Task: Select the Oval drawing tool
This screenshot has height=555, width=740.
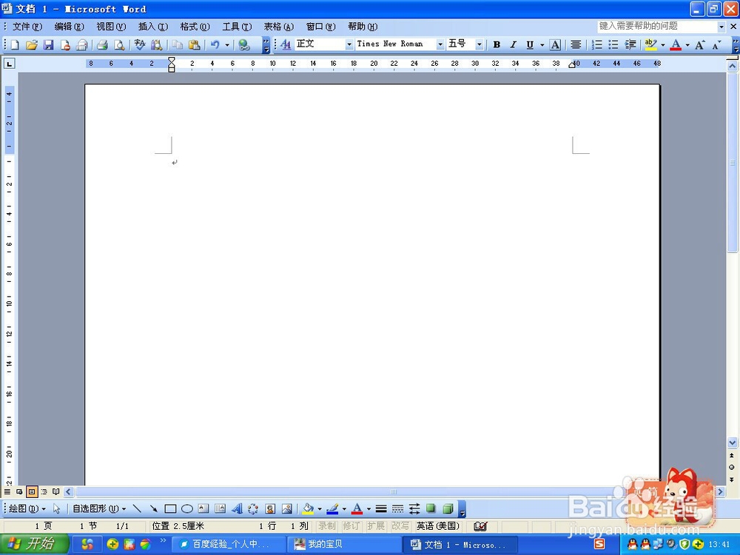Action: click(x=187, y=508)
